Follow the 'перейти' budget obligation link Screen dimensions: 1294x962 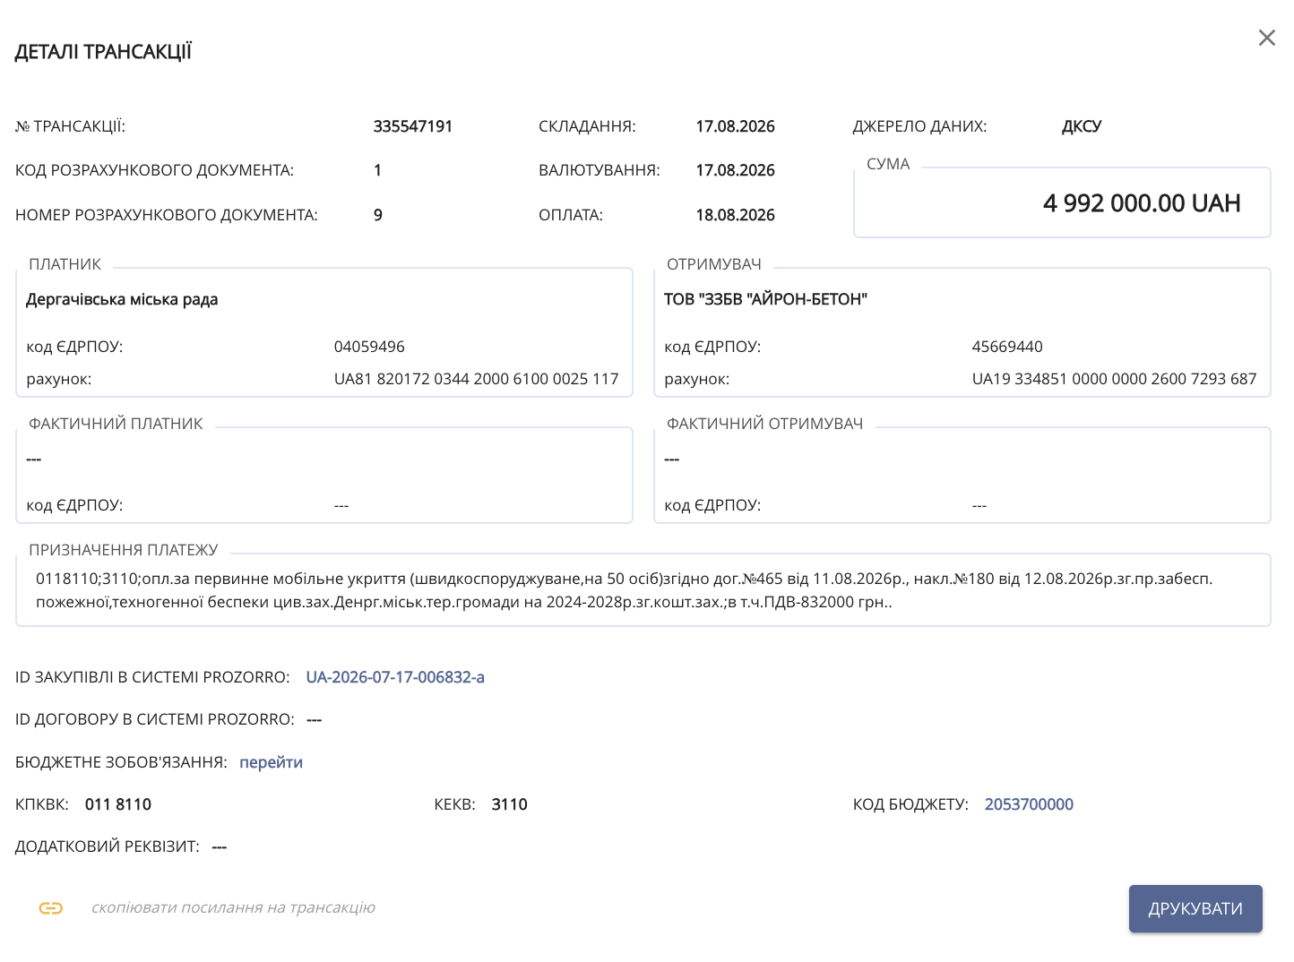[271, 762]
